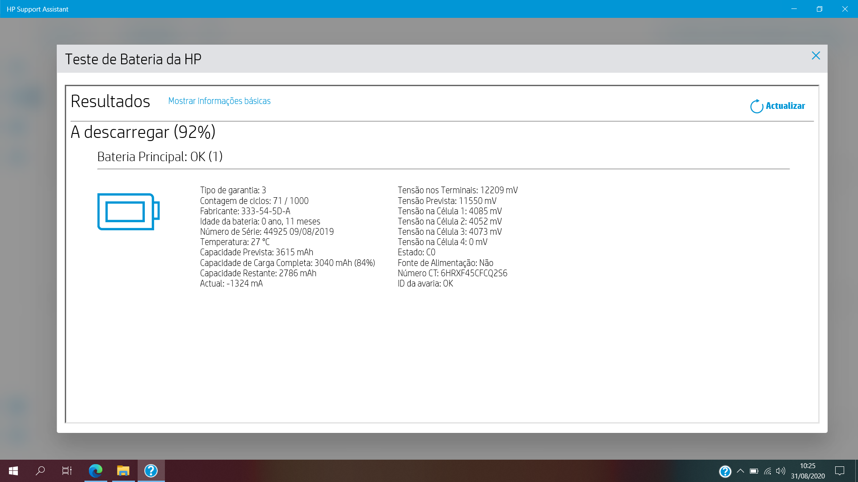Image resolution: width=858 pixels, height=482 pixels.
Task: Click 'Tensão na Célula 2: 4052 mV'
Action: [450, 221]
